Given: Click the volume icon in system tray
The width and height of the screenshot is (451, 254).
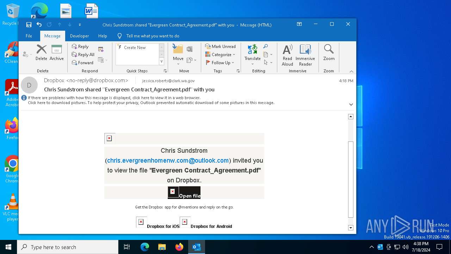Looking at the screenshot, I should click(x=406, y=247).
